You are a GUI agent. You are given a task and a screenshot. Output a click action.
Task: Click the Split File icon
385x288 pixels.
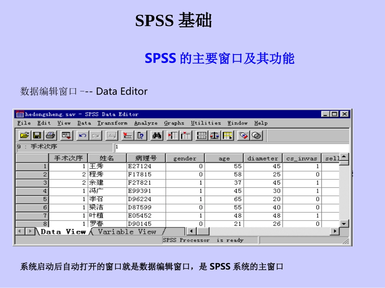click(201, 135)
